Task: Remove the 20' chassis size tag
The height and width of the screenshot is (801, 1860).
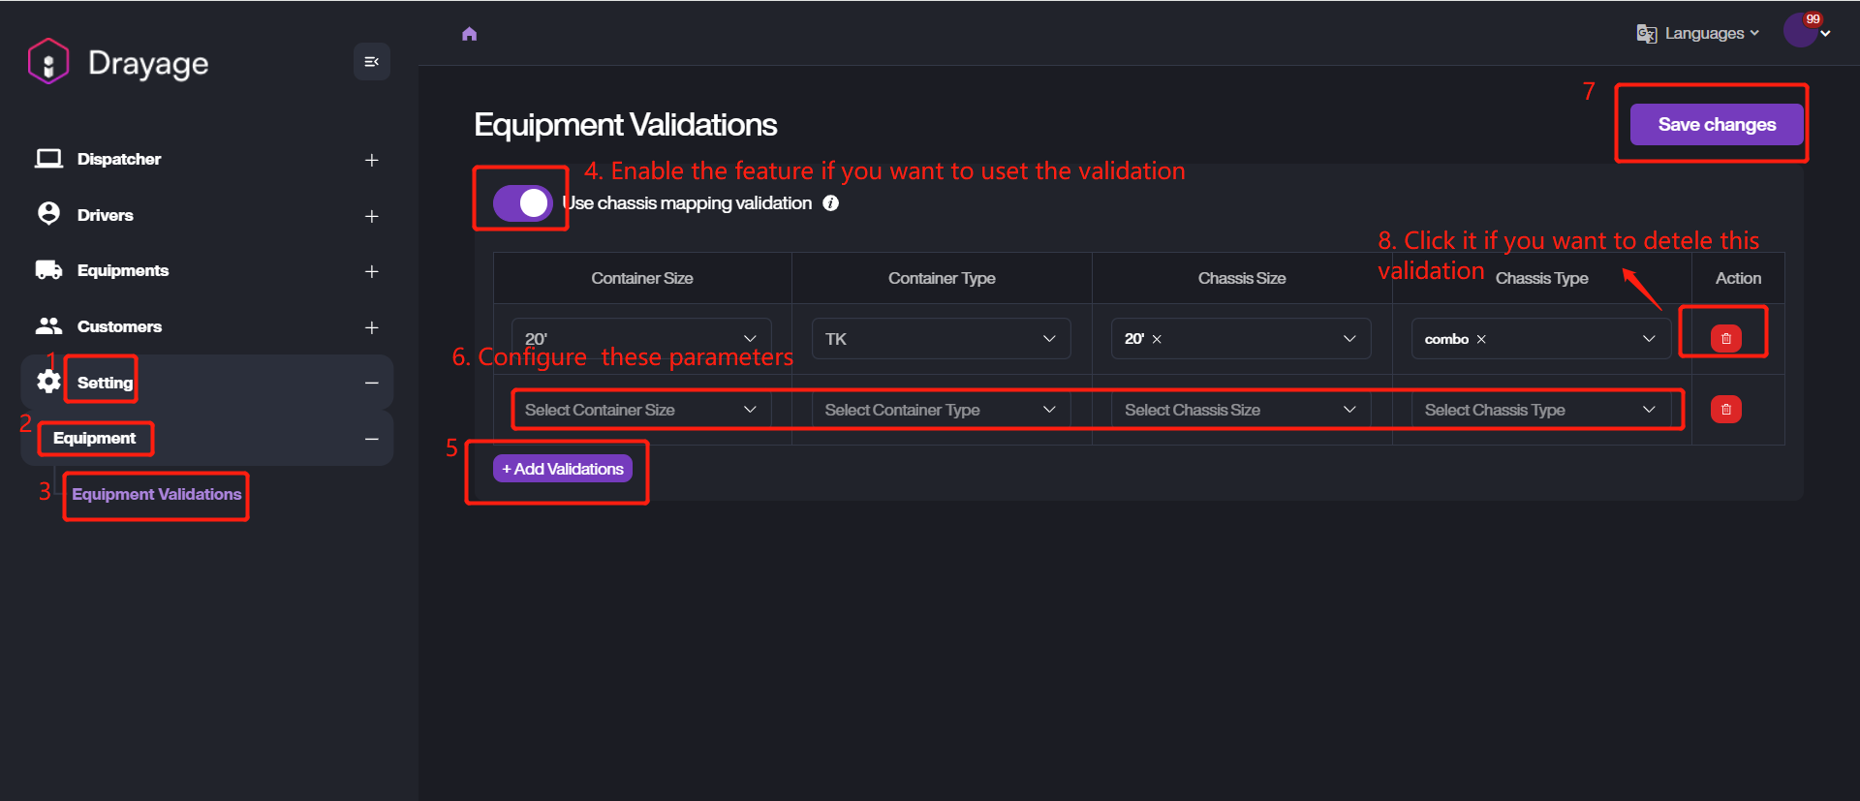Action: [1157, 340]
